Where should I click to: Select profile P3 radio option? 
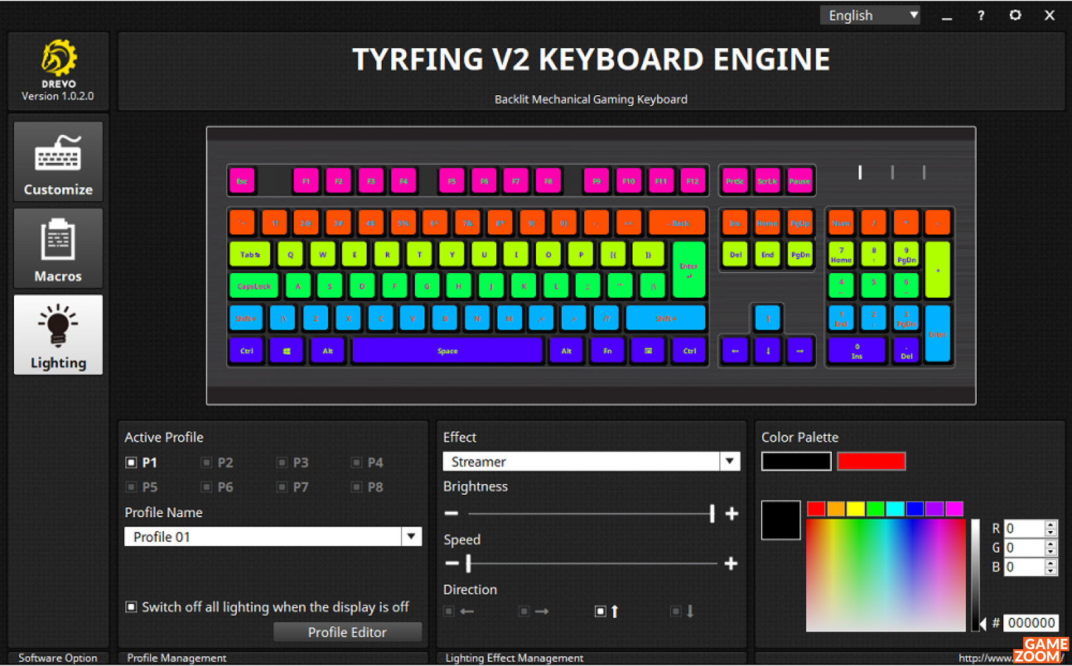tap(282, 462)
